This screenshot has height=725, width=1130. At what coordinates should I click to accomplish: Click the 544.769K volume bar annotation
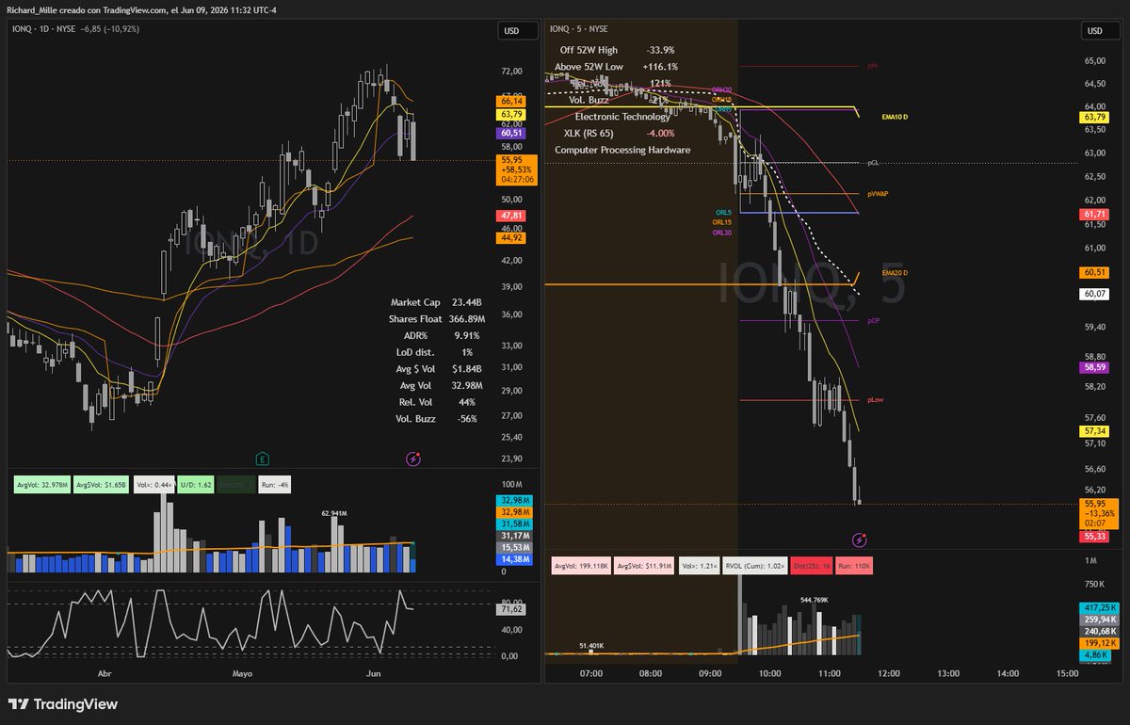tap(815, 599)
